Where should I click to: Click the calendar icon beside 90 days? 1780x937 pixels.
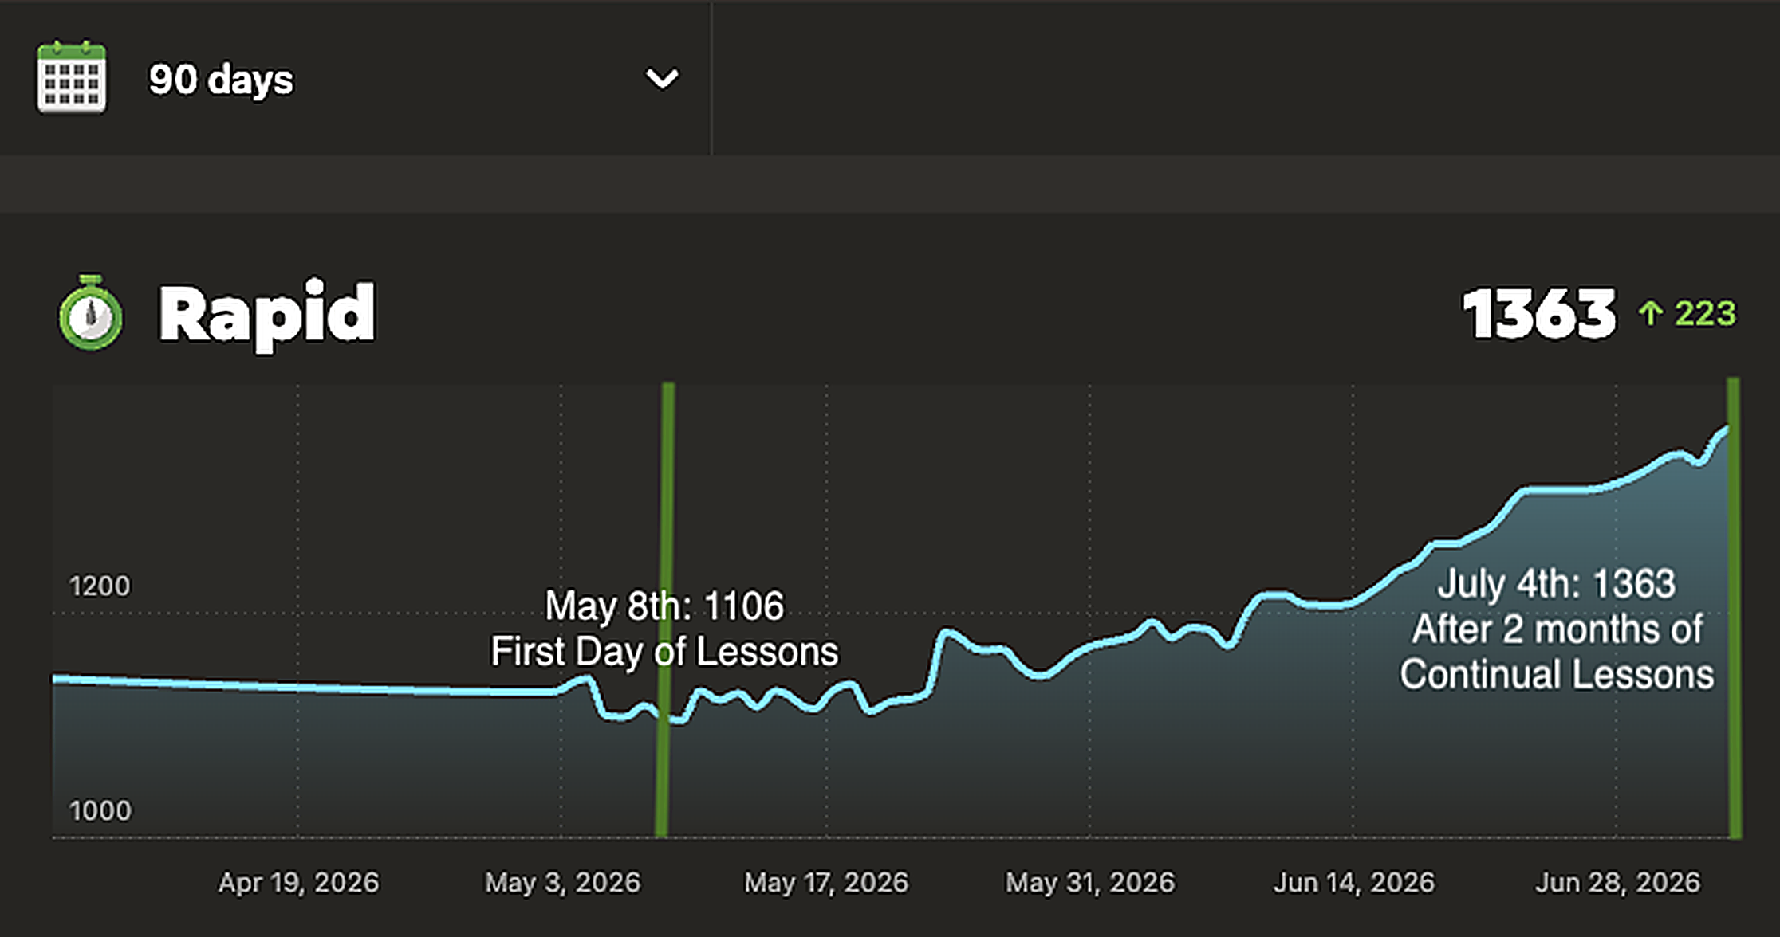pyautogui.click(x=71, y=77)
